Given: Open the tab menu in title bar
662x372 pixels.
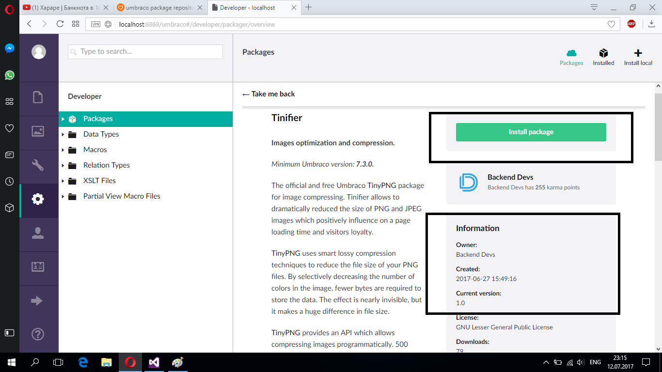Looking at the screenshot, I should (594, 7).
